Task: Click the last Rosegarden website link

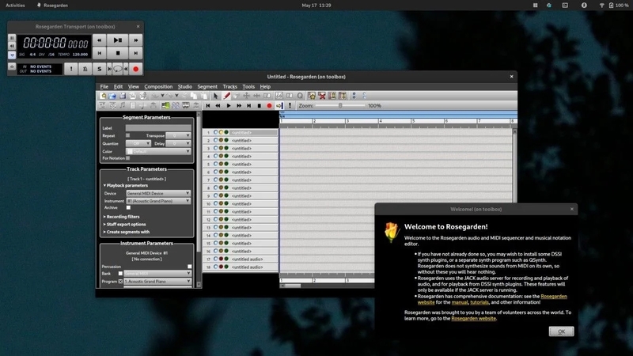Action: (x=473, y=319)
